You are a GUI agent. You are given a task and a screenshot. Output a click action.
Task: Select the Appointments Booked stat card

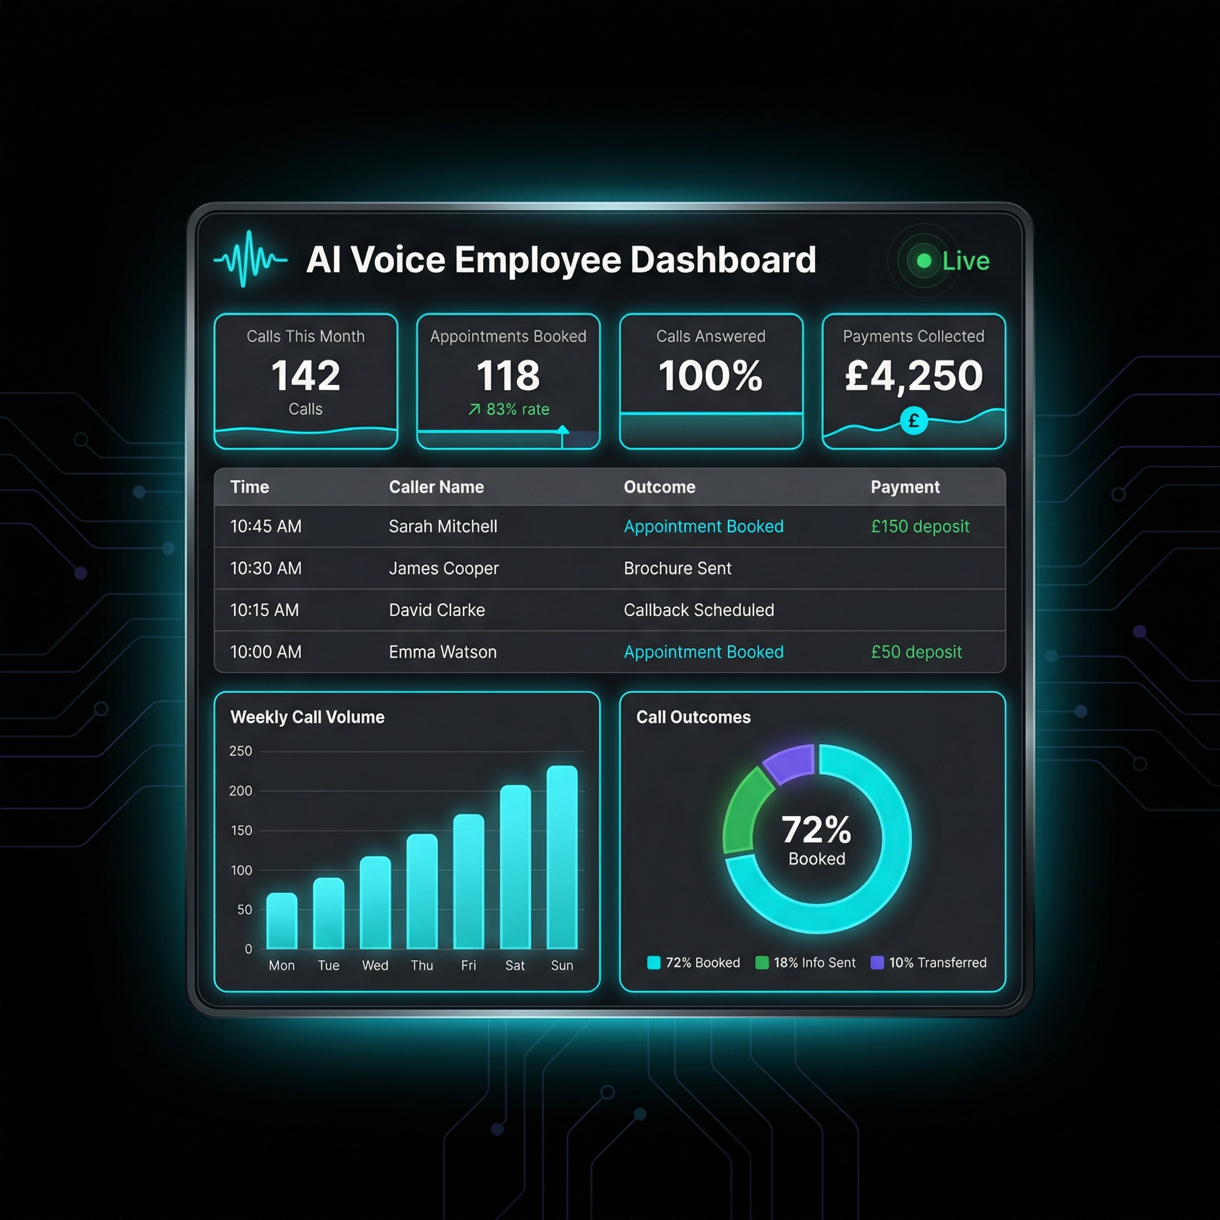[x=507, y=379]
